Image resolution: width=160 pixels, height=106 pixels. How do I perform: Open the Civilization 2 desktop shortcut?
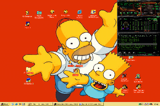pyautogui.click(x=29, y=79)
